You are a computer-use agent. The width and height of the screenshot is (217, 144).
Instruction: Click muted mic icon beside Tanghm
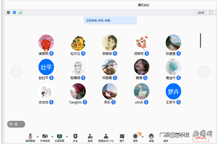tap(85, 102)
